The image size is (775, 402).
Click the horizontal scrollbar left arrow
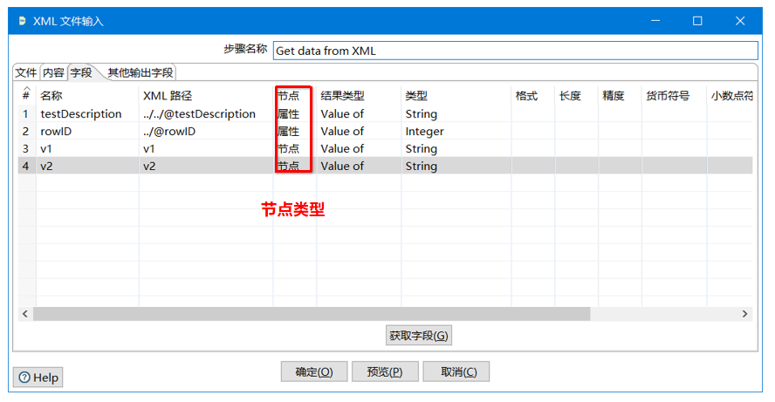[x=25, y=314]
